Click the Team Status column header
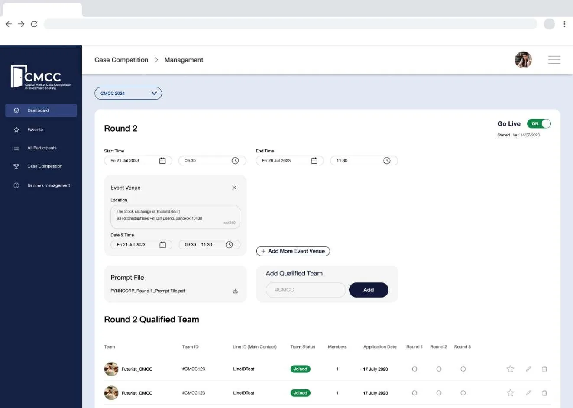The height and width of the screenshot is (408, 573). (303, 347)
